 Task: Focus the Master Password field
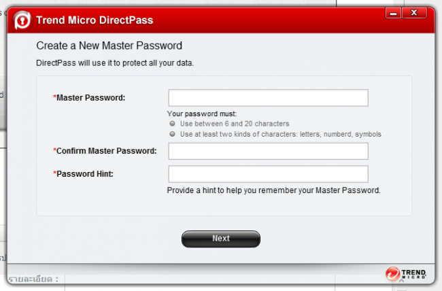268,98
